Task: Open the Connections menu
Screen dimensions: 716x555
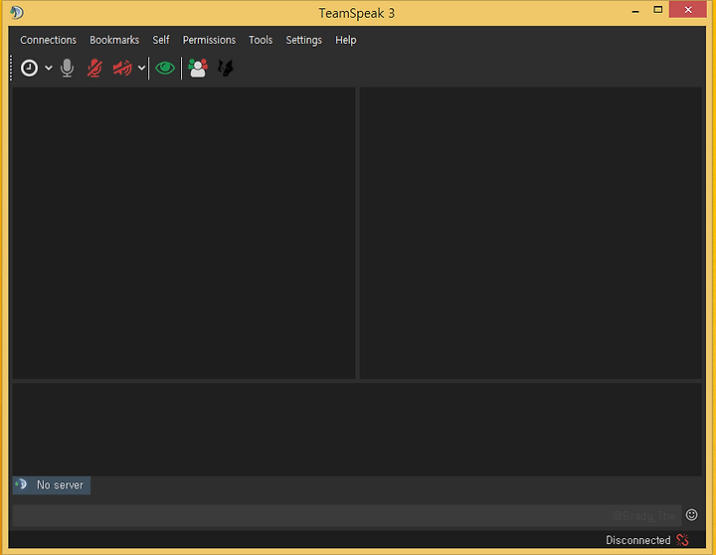Action: tap(48, 40)
